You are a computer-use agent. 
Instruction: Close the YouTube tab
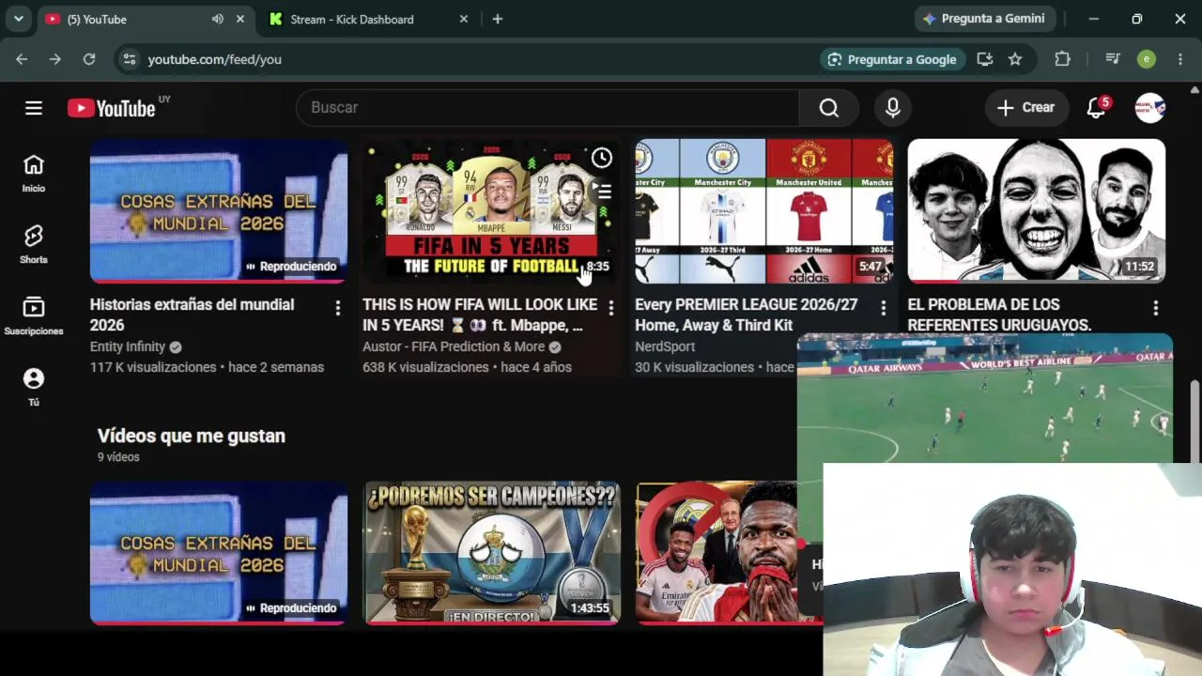click(240, 19)
